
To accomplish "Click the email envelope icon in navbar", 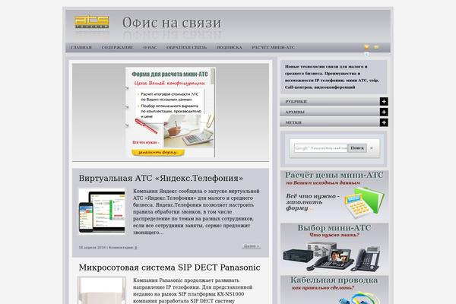I will [376, 47].
